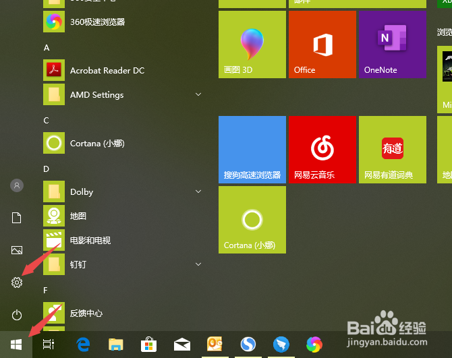The height and width of the screenshot is (358, 452).
Task: Open Task View on the taskbar
Action: pyautogui.click(x=49, y=344)
